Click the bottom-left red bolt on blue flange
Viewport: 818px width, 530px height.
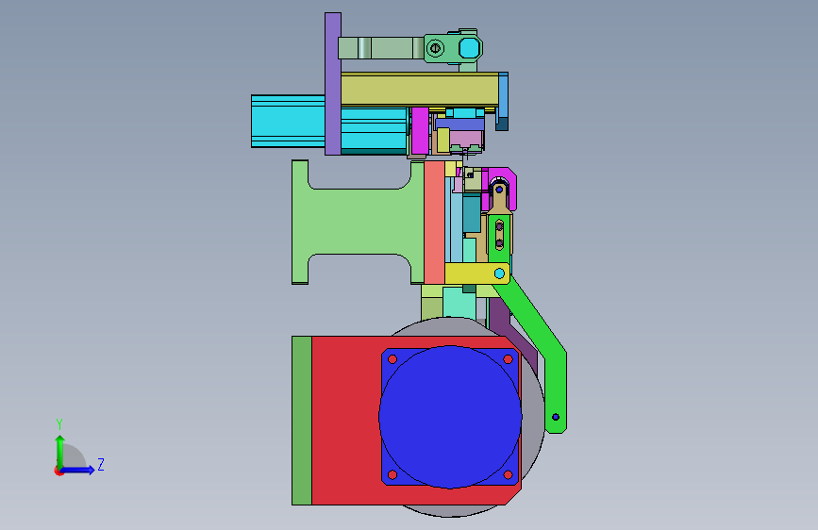[x=392, y=474]
